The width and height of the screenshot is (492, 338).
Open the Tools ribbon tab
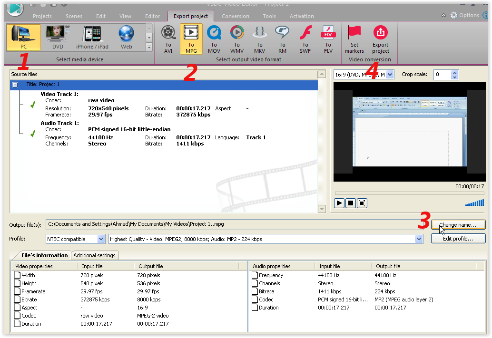point(269,16)
